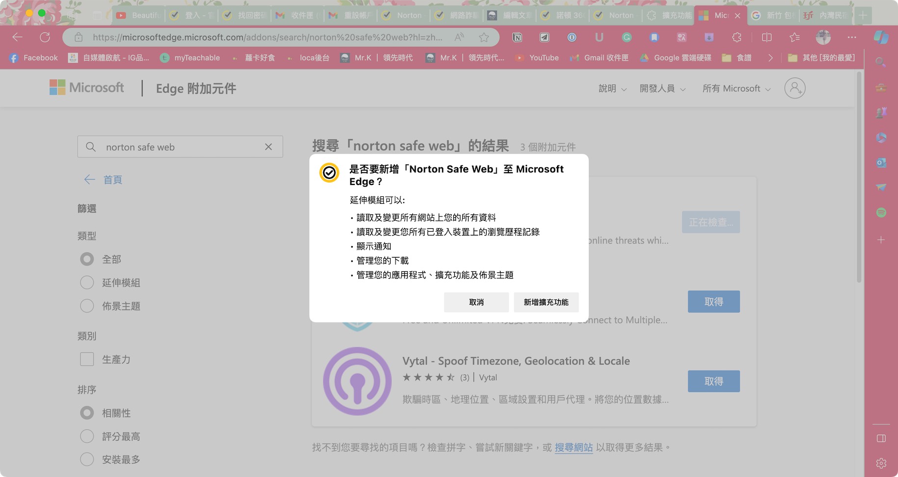Screen dimensions: 898x477
Task: Switch to the 找回密碼 tab
Action: coord(244,15)
